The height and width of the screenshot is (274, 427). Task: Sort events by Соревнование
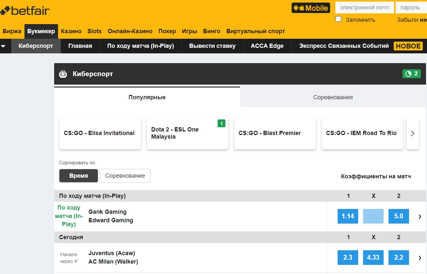[125, 176]
